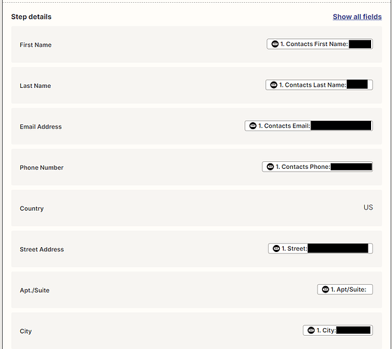Click the Contacts Phone mapped field

[x=317, y=167]
